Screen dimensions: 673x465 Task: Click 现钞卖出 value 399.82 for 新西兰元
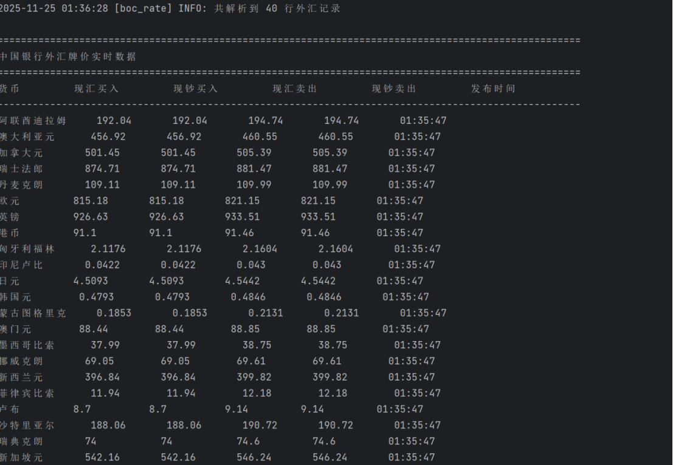[330, 377]
